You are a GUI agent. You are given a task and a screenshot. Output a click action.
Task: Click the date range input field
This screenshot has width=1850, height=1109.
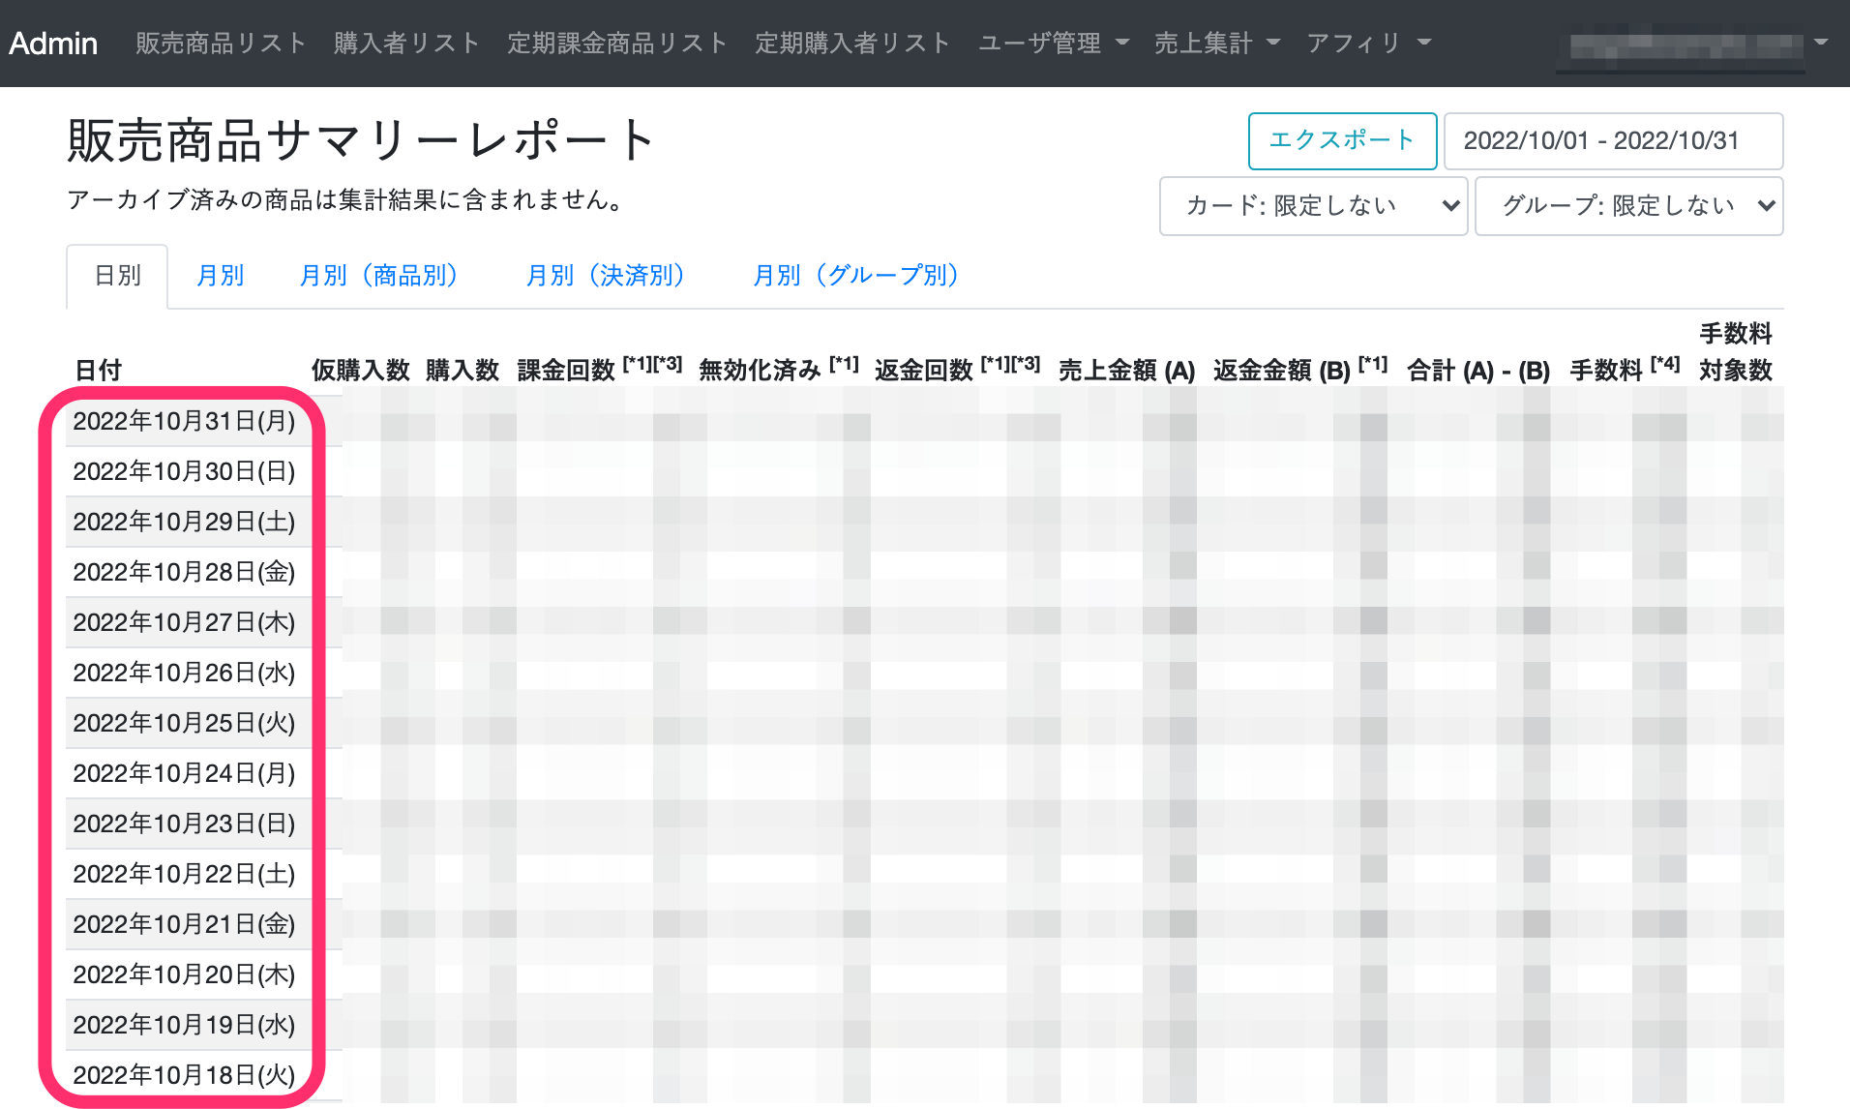pyautogui.click(x=1612, y=141)
